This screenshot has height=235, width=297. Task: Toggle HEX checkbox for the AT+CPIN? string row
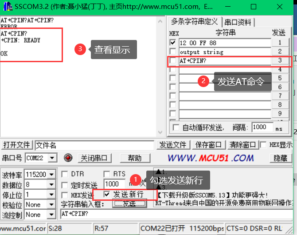pos(173,60)
